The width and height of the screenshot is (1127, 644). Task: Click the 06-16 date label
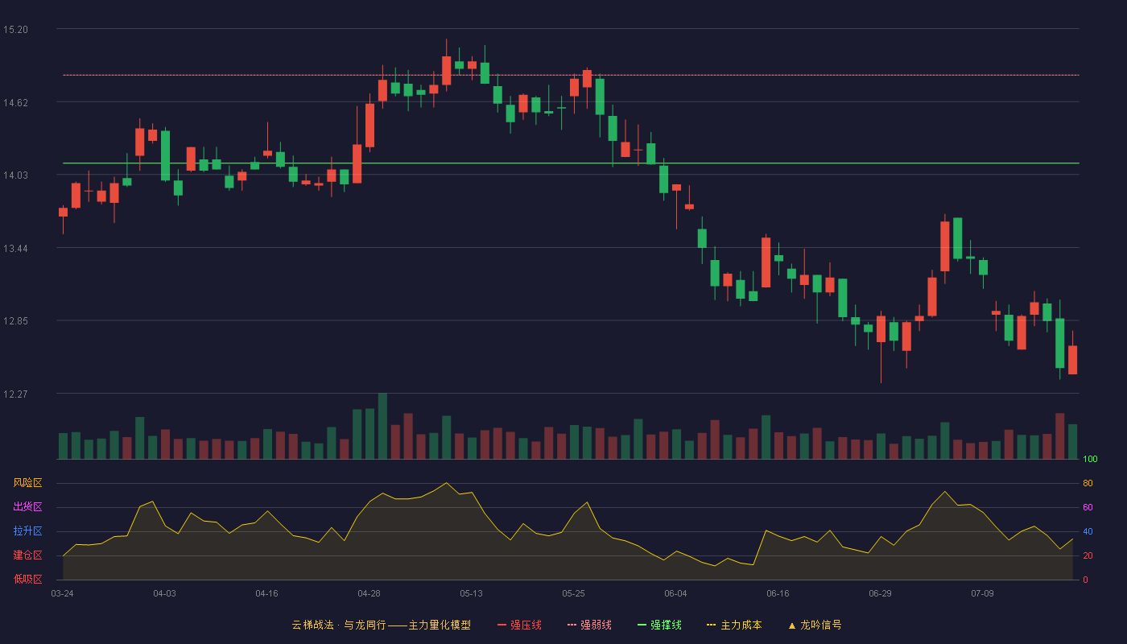[778, 593]
